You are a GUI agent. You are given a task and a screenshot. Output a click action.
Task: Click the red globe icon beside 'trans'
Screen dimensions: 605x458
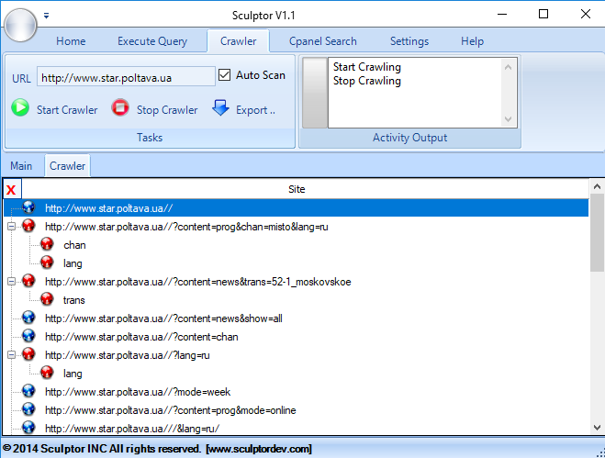[x=48, y=300]
